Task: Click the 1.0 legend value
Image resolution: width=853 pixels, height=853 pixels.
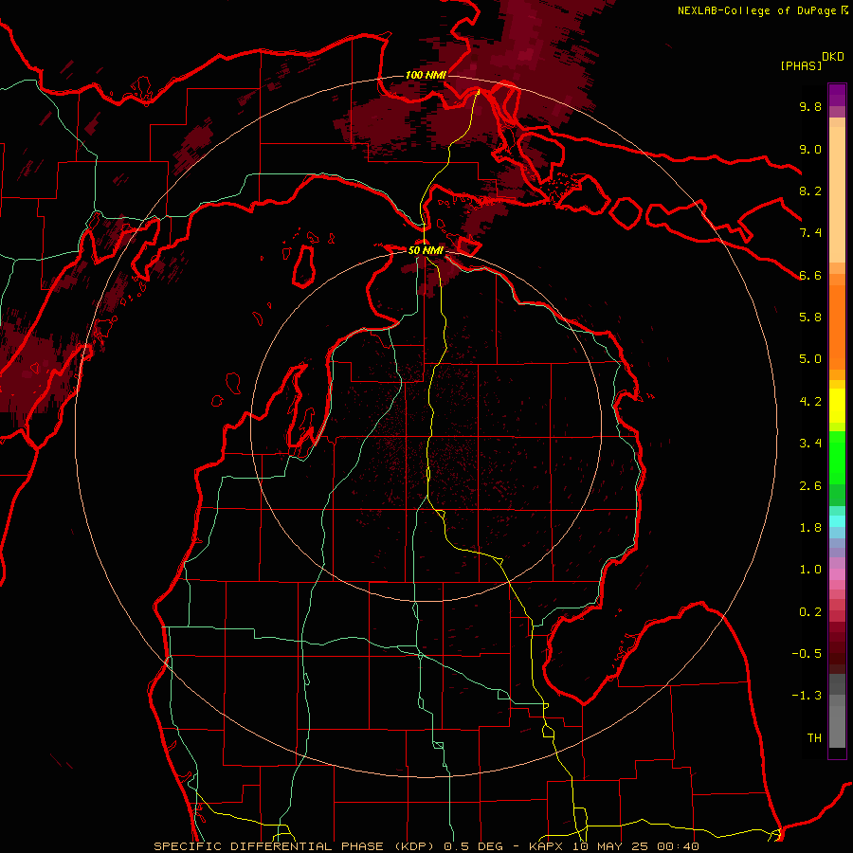Action: coord(810,570)
